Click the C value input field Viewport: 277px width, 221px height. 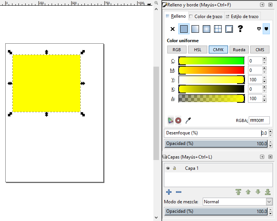255,61
